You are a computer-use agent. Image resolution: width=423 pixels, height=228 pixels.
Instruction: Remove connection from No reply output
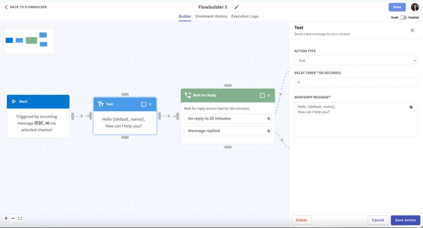click(280, 94)
